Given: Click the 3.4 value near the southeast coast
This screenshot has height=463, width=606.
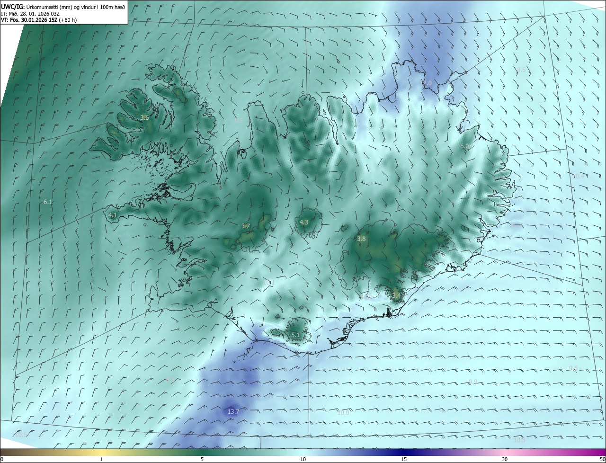Looking at the screenshot, I should click(x=396, y=296).
